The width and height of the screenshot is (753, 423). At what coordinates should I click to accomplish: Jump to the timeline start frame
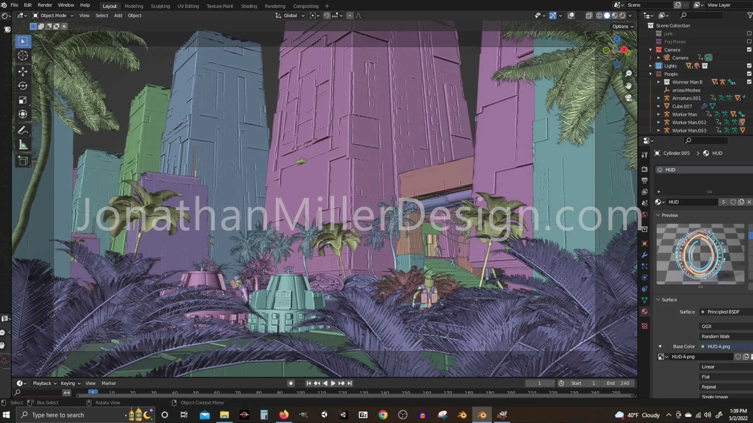coord(309,383)
